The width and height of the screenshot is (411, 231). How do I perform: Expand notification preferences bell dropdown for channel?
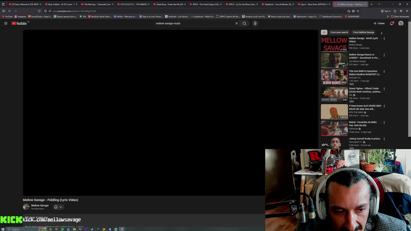pyautogui.click(x=58, y=207)
